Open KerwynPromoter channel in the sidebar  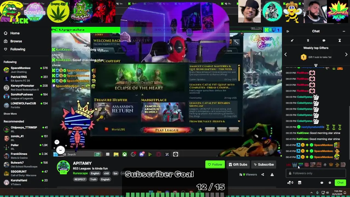25,88
